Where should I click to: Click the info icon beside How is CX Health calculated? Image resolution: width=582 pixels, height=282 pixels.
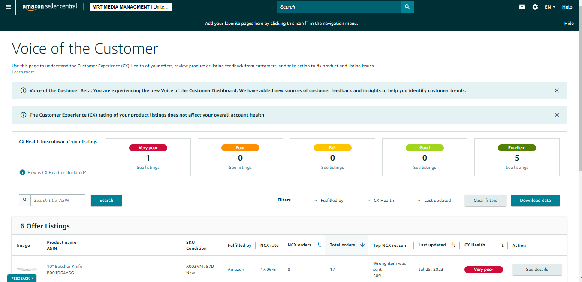pyautogui.click(x=22, y=172)
